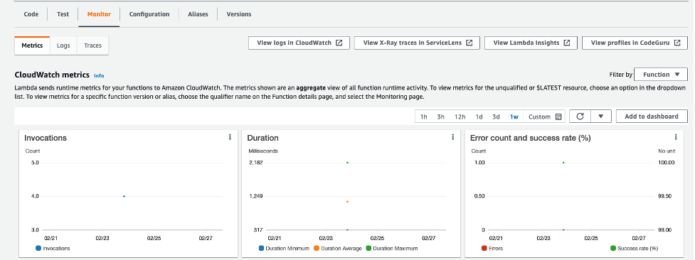Click the Duration Maximum green data point

(347, 163)
